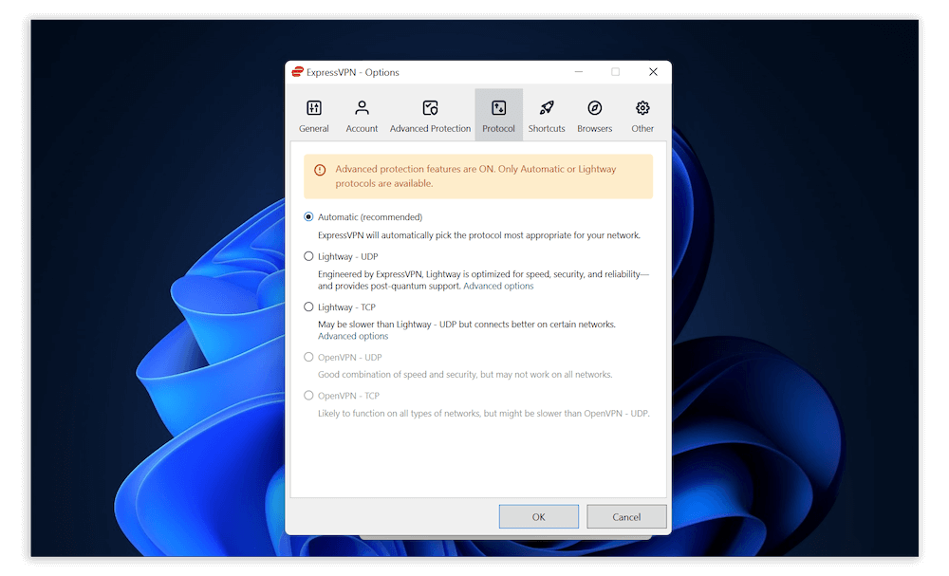Click the Other gear icon

(642, 107)
